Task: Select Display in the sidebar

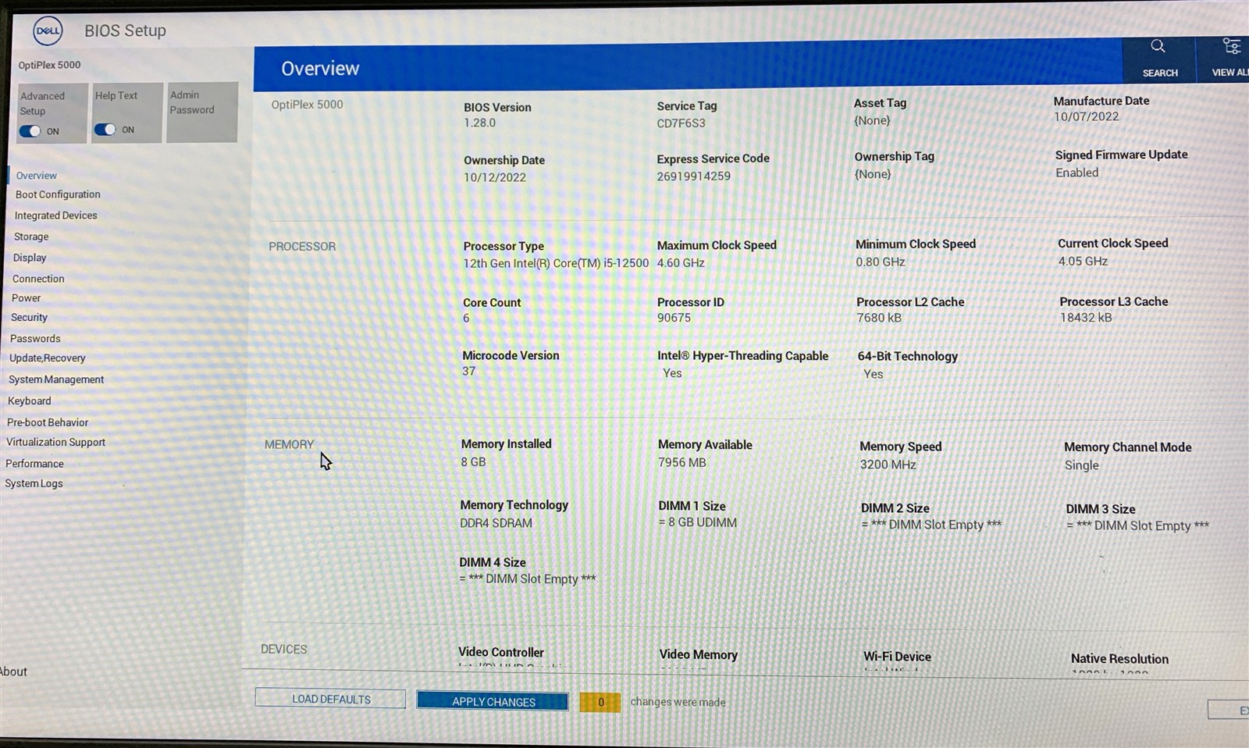Action: click(x=30, y=258)
